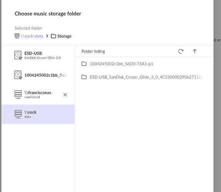Image resolution: width=221 pixels, height=192 pixels.
Task: Click the network share icon in breadcrumb
Action: pyautogui.click(x=17, y=36)
